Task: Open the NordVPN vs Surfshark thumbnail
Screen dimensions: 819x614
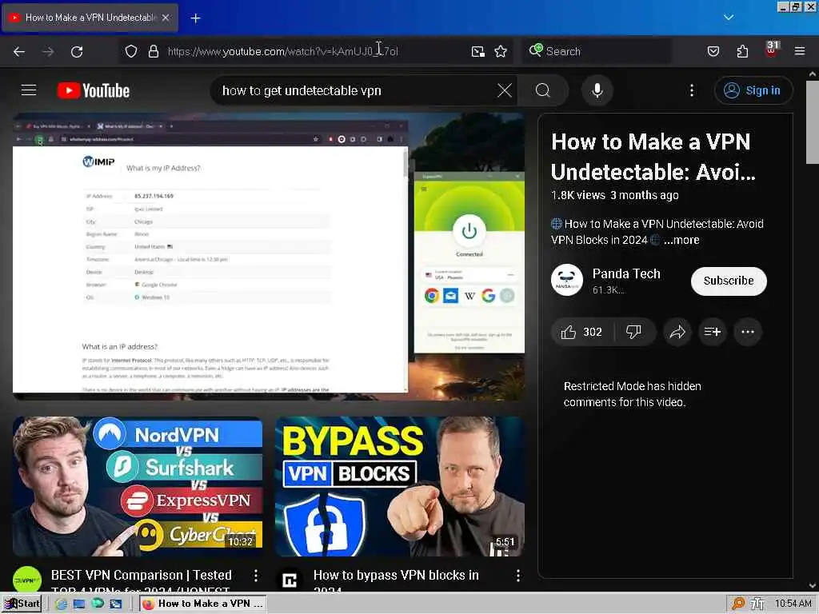Action: tap(138, 486)
